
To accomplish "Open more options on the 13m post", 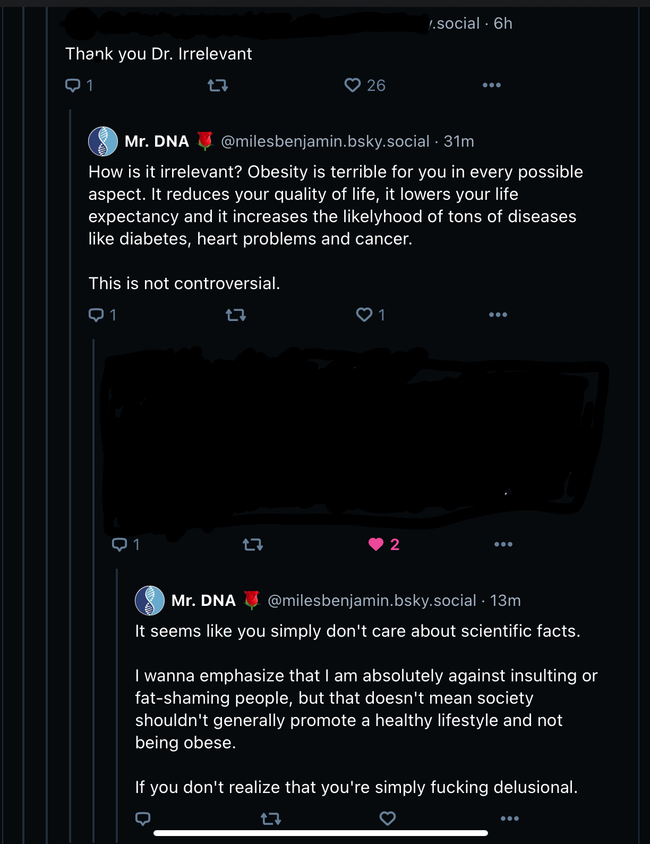I will click(x=510, y=818).
